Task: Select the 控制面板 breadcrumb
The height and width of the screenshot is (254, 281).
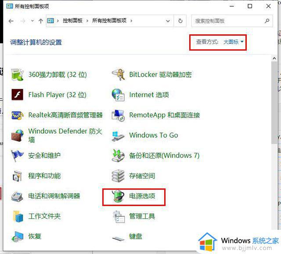Action: click(x=72, y=21)
